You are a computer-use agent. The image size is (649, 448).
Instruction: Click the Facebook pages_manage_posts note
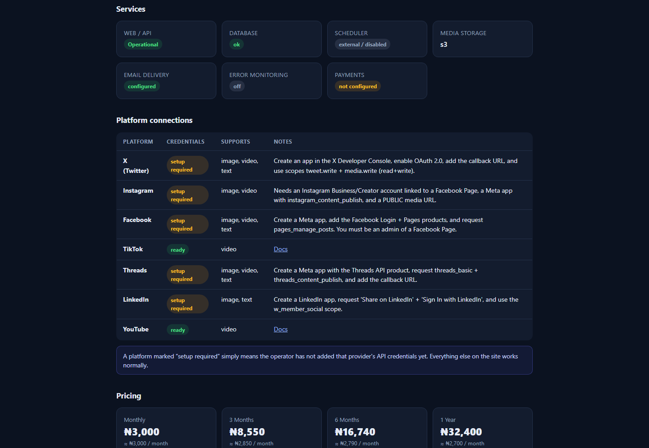(378, 225)
